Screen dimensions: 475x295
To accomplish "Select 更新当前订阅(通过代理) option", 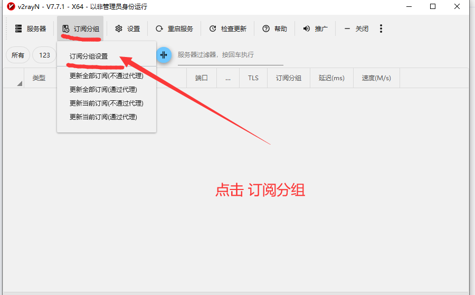I will click(103, 117).
